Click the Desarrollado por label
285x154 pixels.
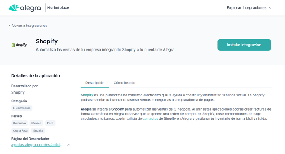click(24, 86)
